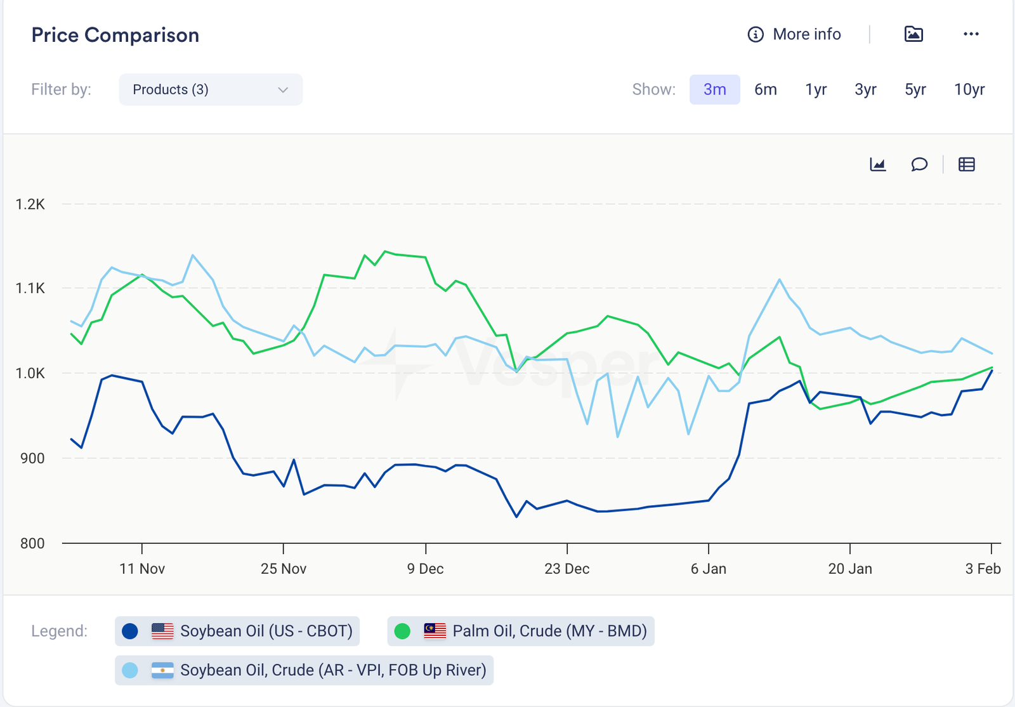
Task: Click the US flag icon in legend
Action: pos(162,631)
